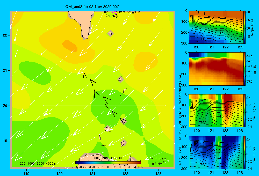Click the vel. E color scale bar
The image size is (259, 176).
tap(244, 152)
